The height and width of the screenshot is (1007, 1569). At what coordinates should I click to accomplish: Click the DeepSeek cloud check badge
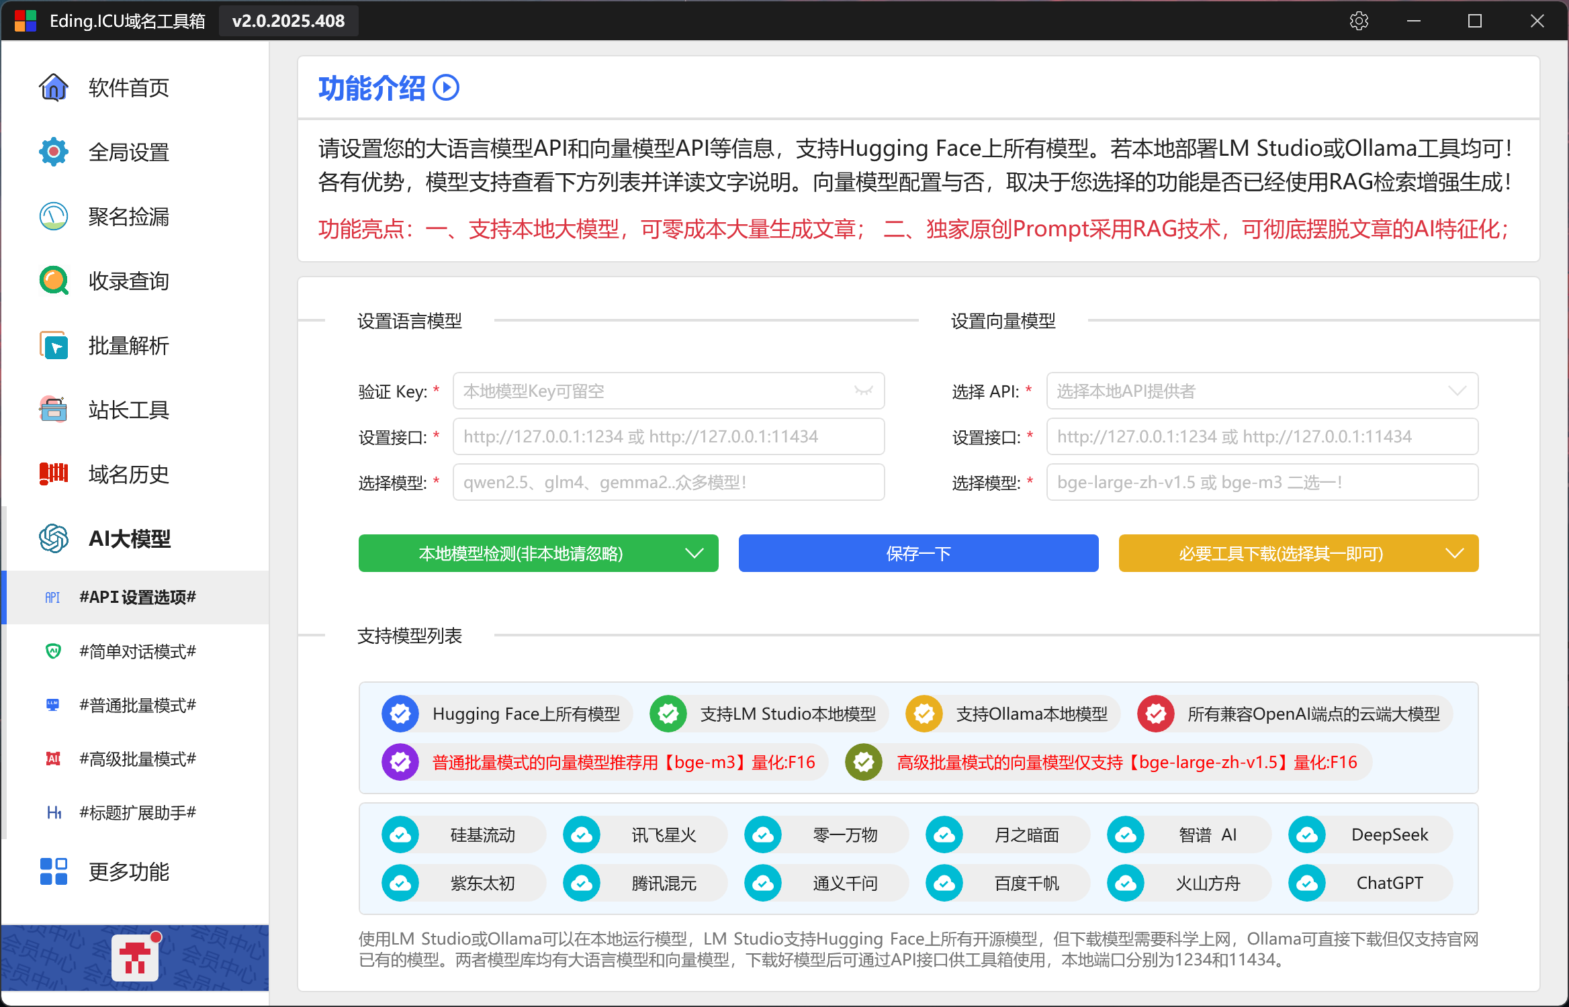[1307, 834]
